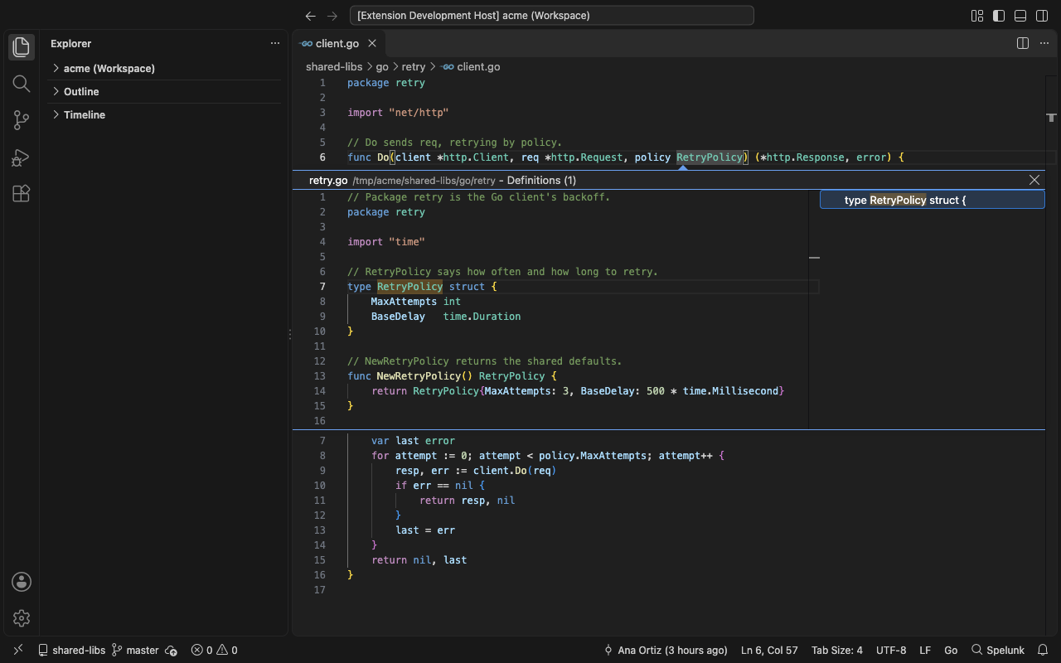Viewport: 1061px width, 663px height.
Task: Open the Customize Layout icon
Action: 977,16
